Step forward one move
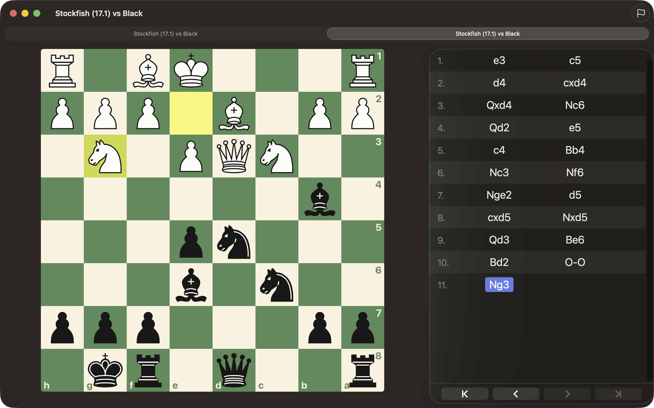 click(x=567, y=394)
